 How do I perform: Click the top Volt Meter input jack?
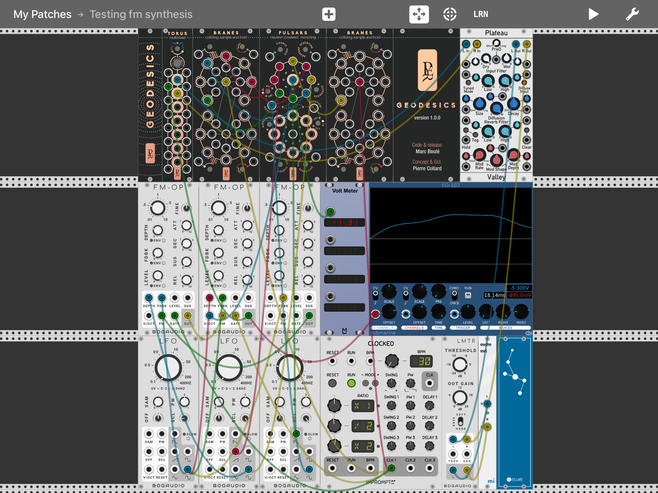coord(330,212)
